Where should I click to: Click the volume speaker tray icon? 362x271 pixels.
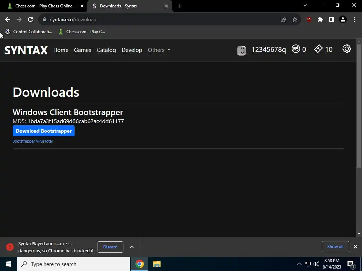[316, 264]
